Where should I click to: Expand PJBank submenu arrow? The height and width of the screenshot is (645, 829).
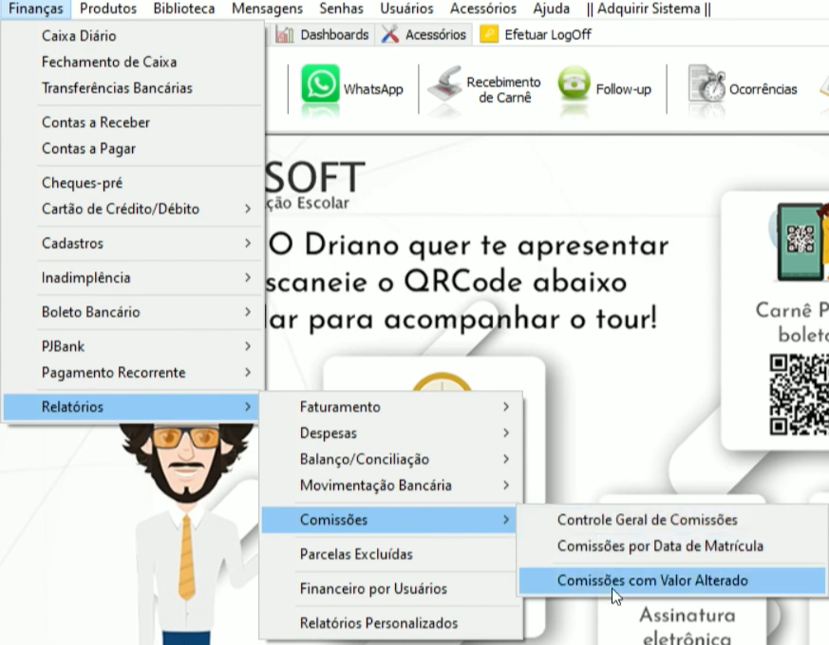coord(248,346)
